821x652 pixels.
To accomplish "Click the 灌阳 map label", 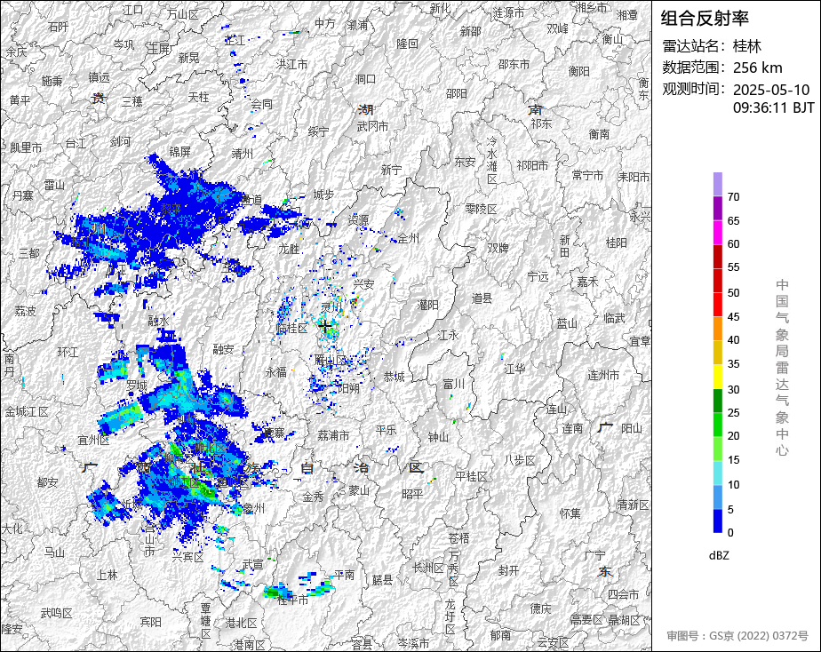I will point(427,305).
